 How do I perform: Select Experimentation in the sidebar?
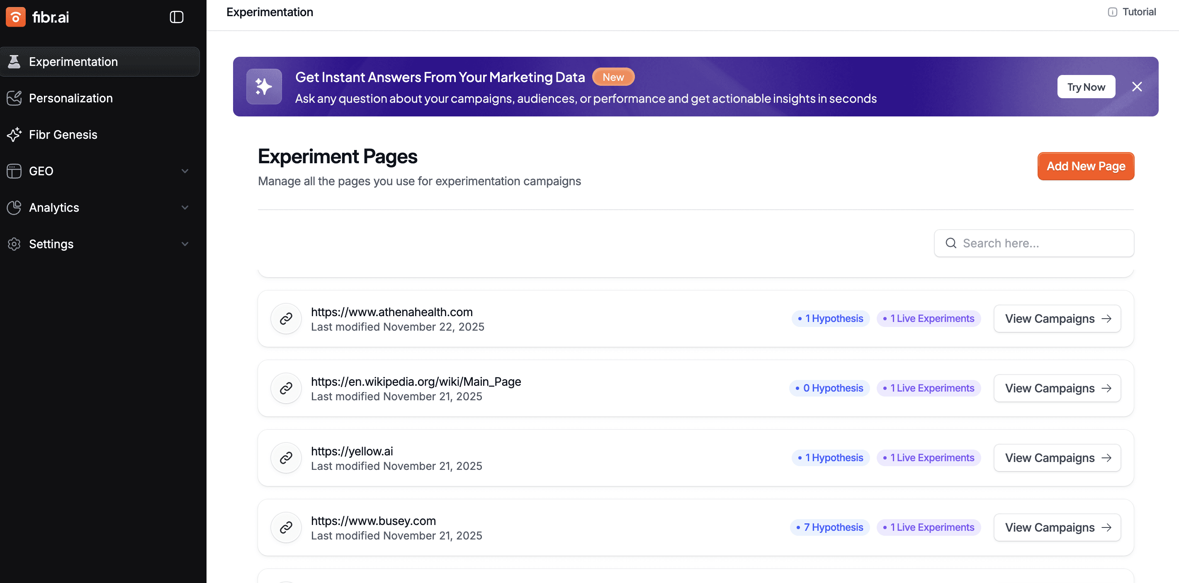coord(73,62)
